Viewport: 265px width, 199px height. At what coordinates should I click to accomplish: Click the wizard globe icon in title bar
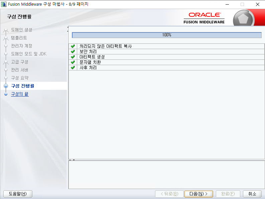(x=4, y=4)
